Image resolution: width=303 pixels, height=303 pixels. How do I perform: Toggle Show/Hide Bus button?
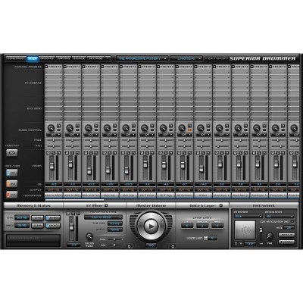point(12,183)
